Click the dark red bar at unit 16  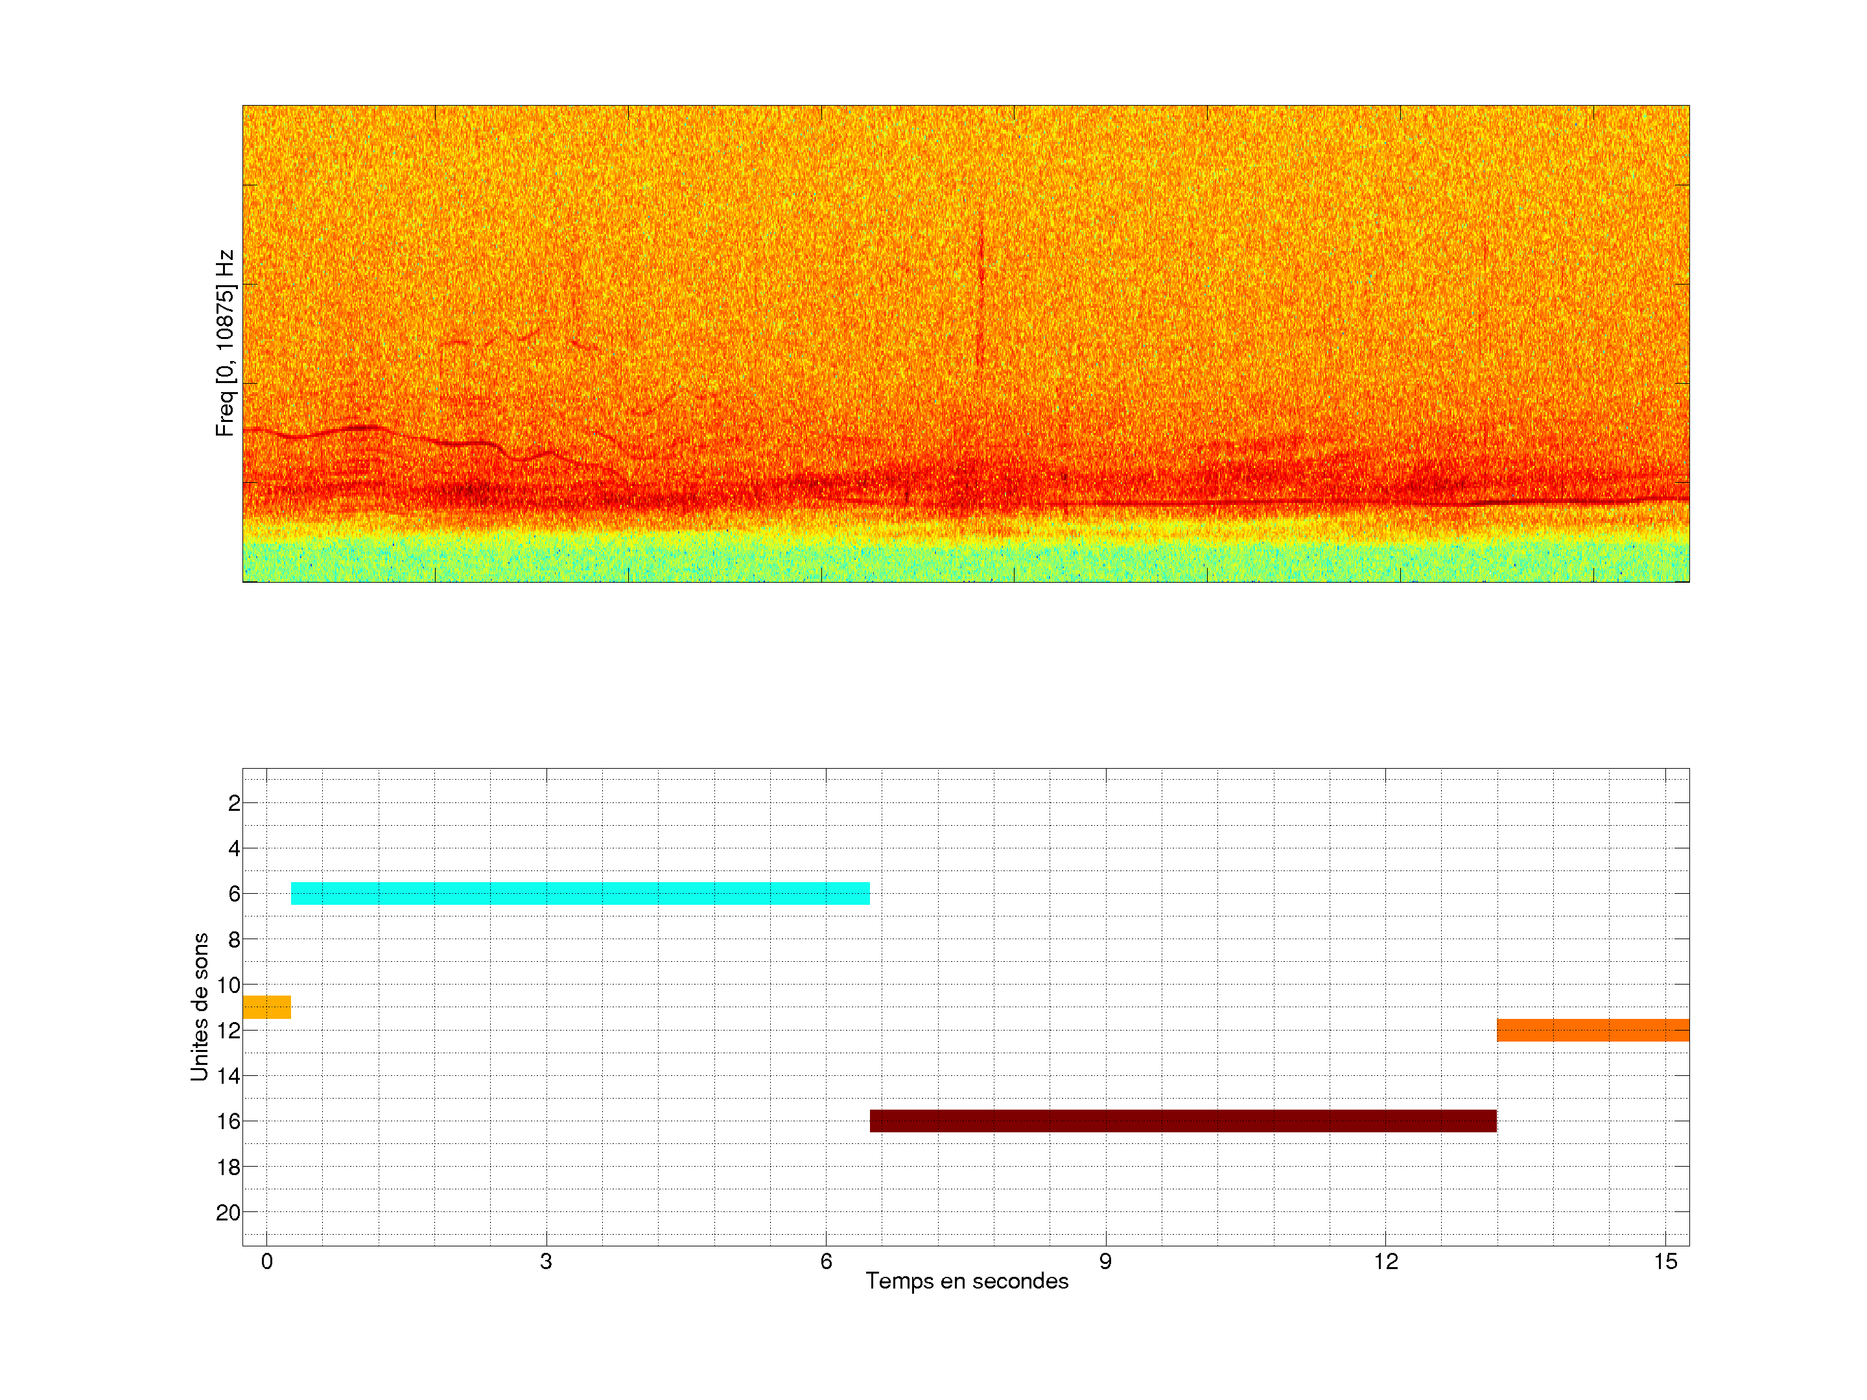coord(1182,1121)
